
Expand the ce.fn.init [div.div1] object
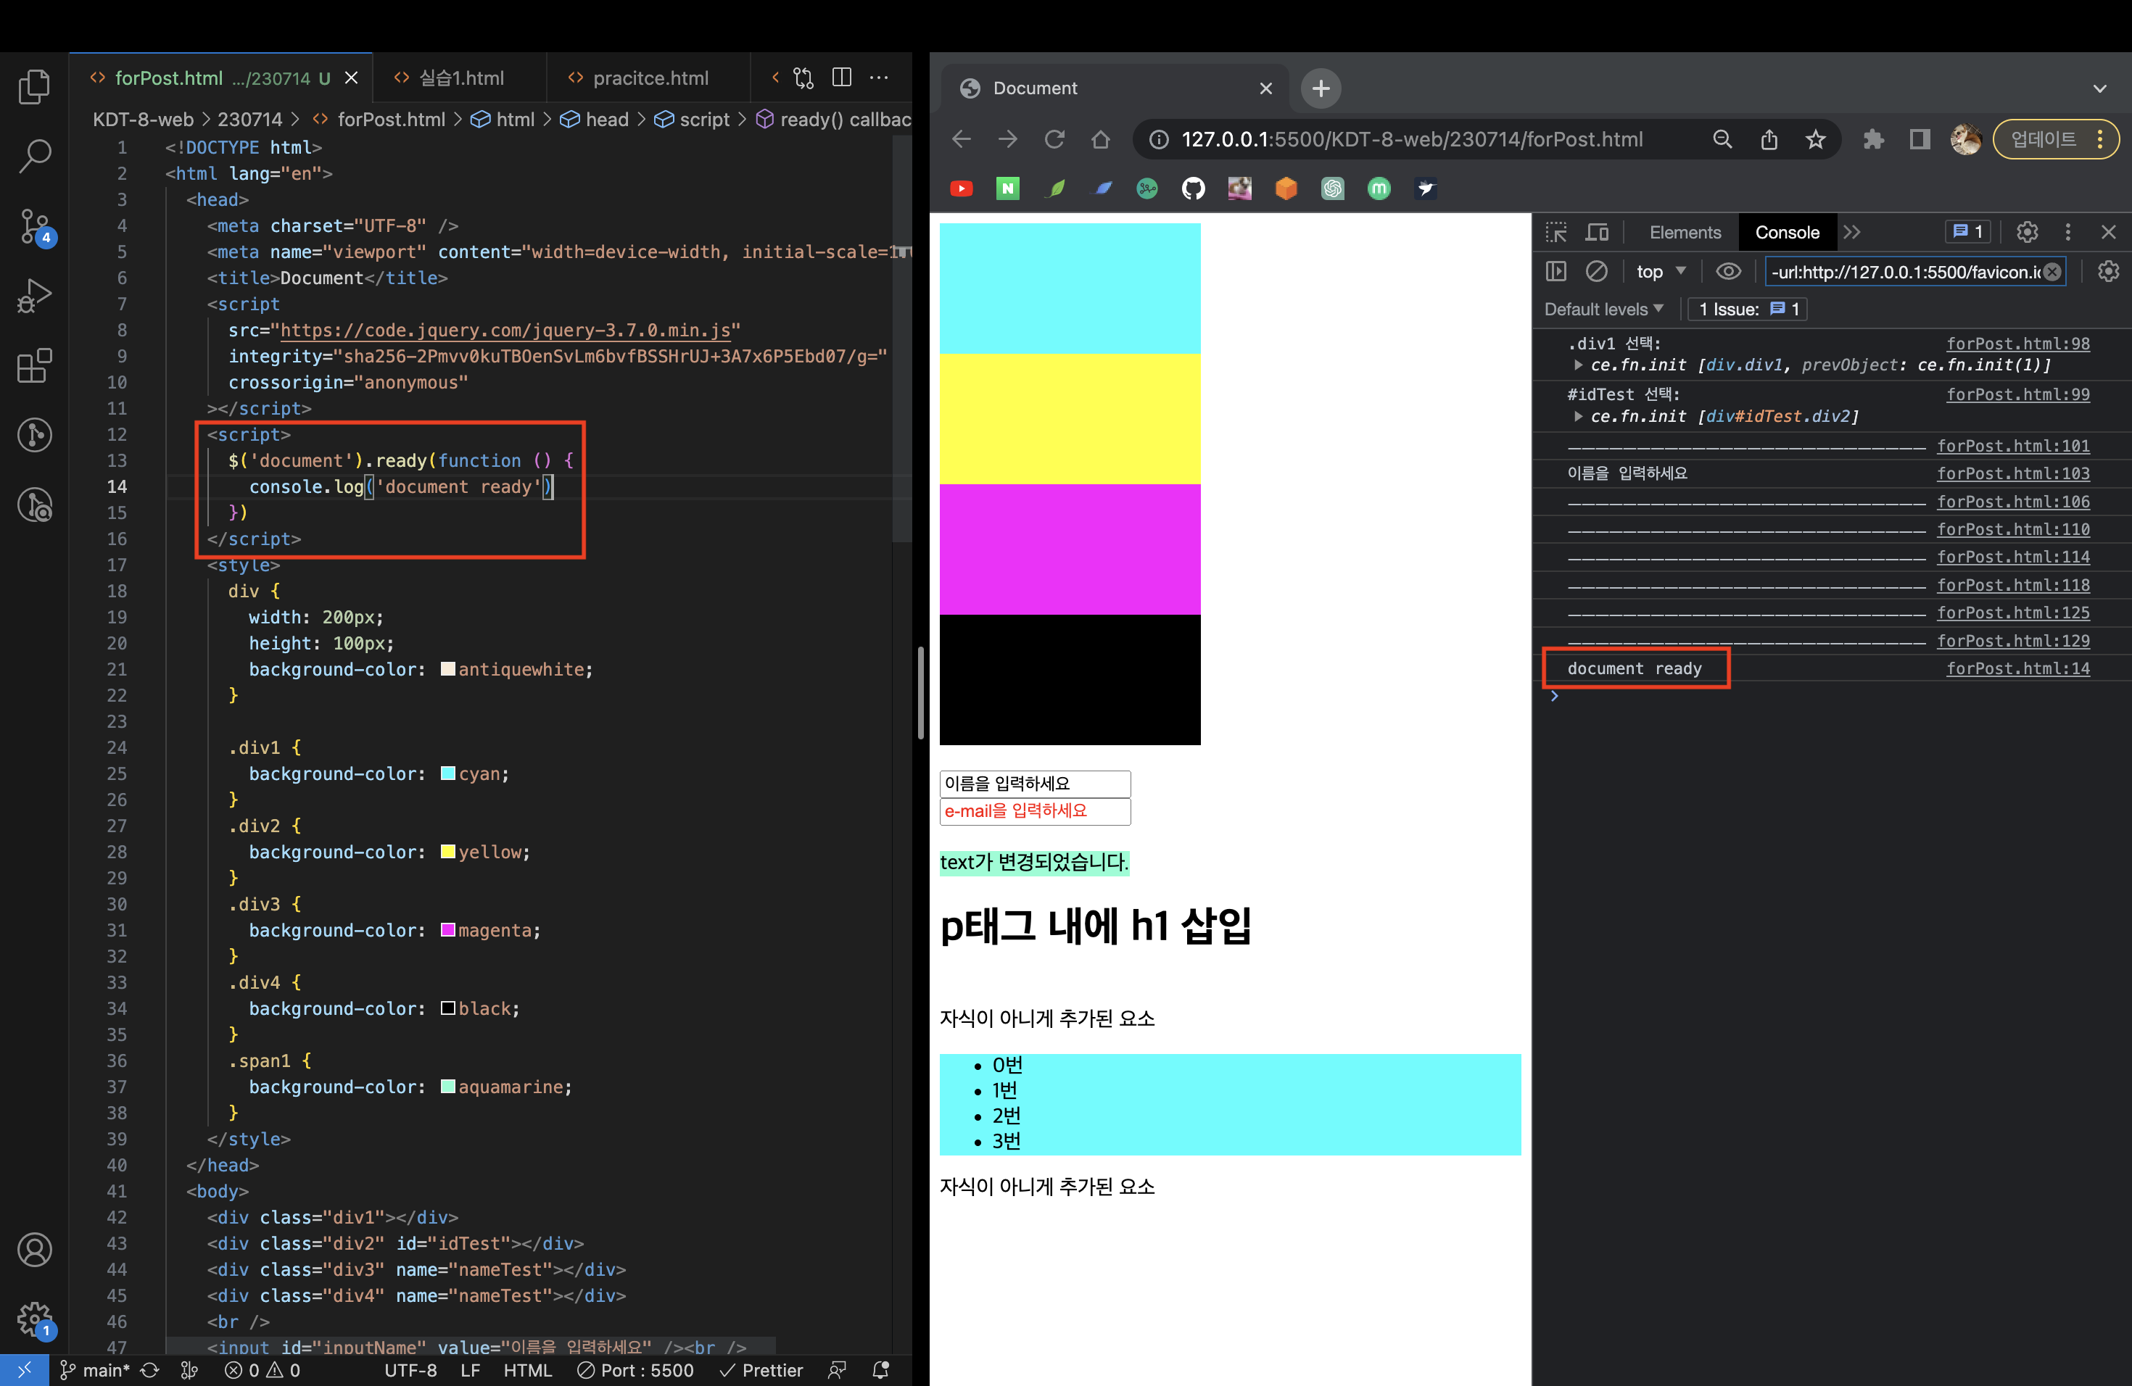pyautogui.click(x=1577, y=365)
